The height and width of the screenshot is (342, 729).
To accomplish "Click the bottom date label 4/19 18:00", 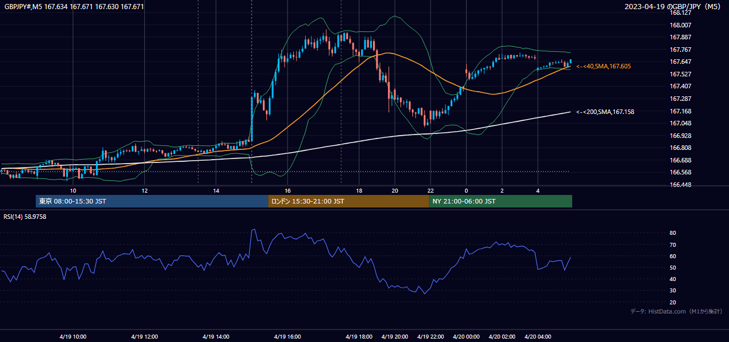I will pyautogui.click(x=359, y=337).
